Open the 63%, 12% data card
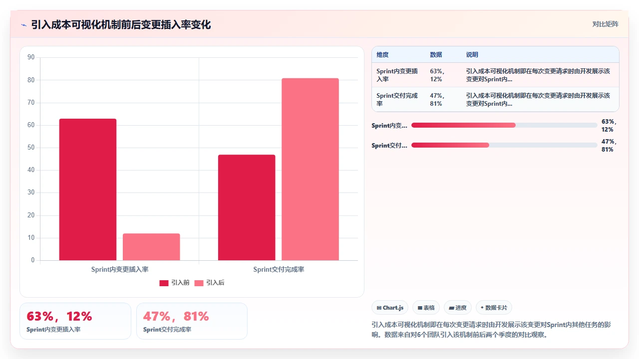639x359 pixels. click(75, 321)
